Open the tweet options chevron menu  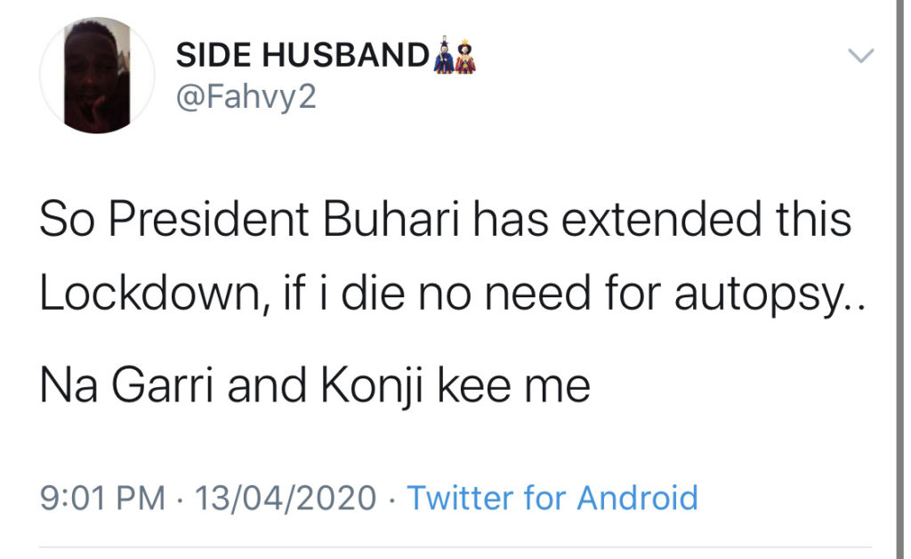pyautogui.click(x=859, y=57)
